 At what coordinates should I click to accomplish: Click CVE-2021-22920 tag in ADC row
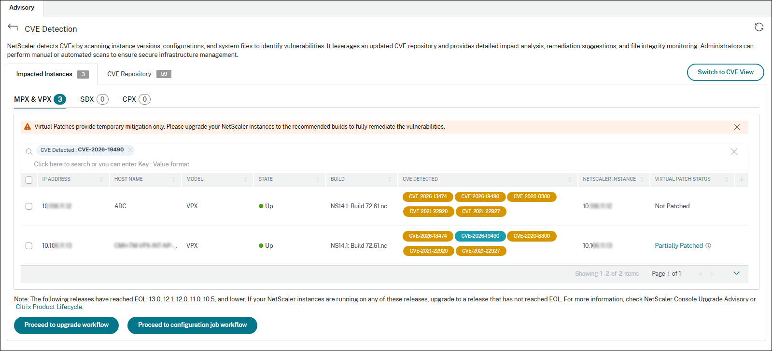click(428, 211)
